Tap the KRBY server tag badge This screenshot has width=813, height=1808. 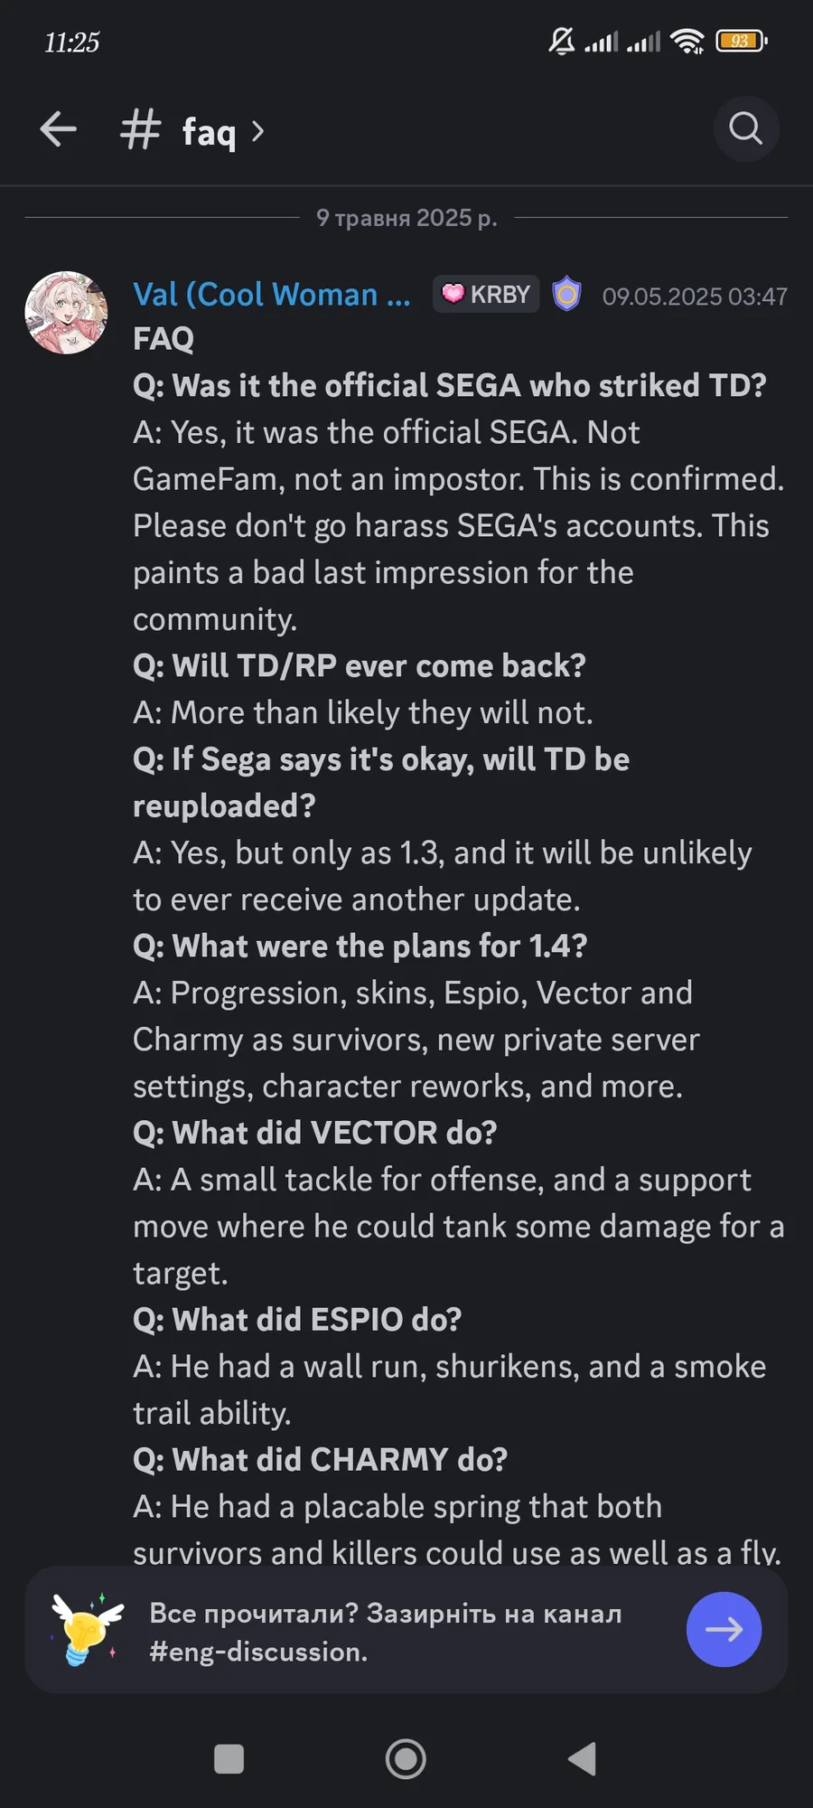point(486,295)
